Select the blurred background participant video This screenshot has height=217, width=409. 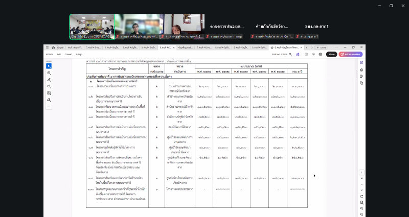pyautogui.click(x=137, y=27)
